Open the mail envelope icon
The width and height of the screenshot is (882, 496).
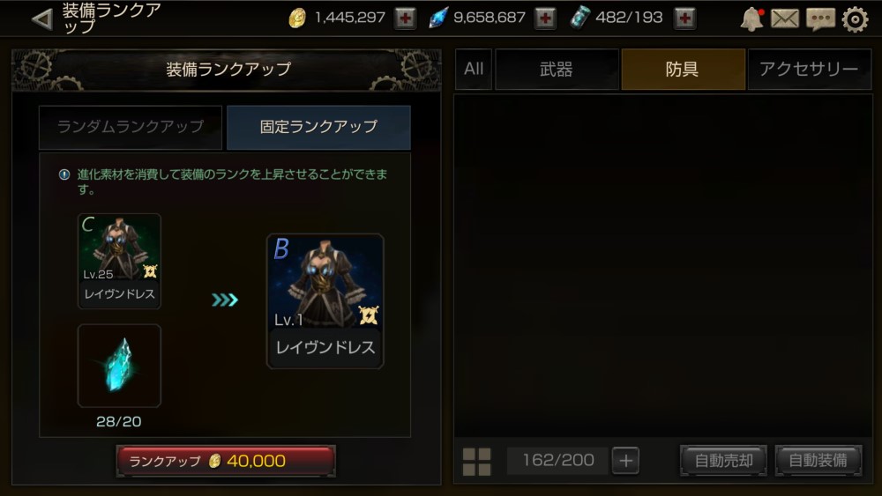785,19
